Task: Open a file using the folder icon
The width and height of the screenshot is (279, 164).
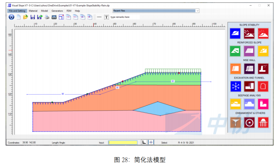Action: point(25,17)
